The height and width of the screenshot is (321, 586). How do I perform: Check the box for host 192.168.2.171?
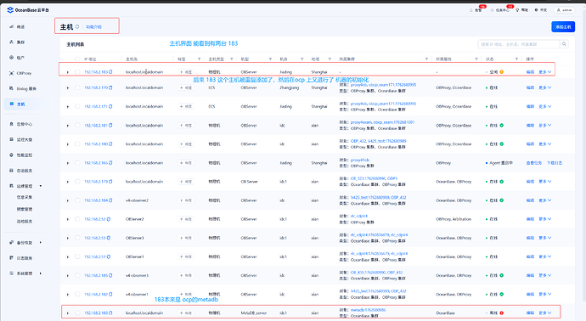77,106
